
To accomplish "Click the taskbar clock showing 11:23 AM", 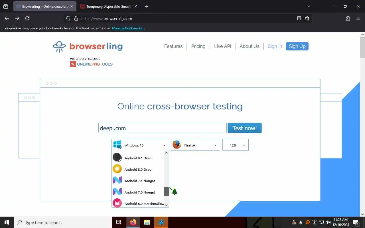I will click(x=341, y=222).
